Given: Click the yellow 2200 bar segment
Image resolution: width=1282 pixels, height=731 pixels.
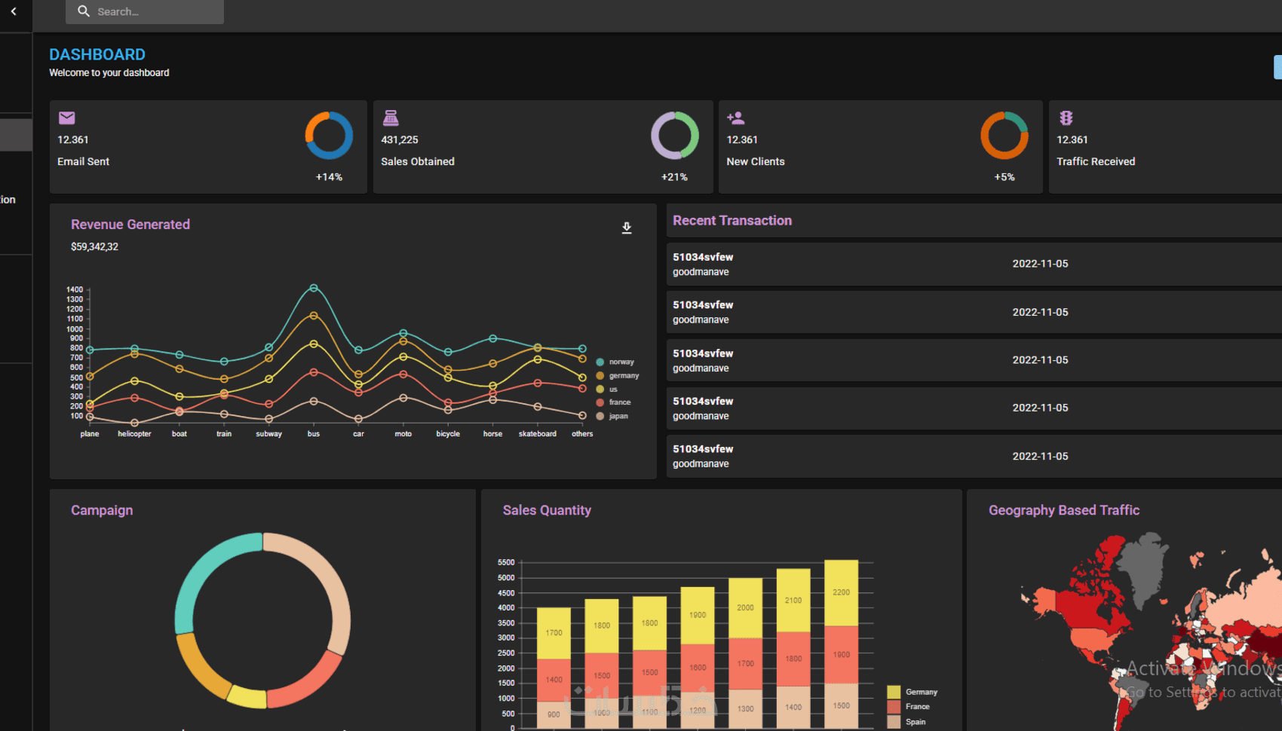Looking at the screenshot, I should coord(842,592).
